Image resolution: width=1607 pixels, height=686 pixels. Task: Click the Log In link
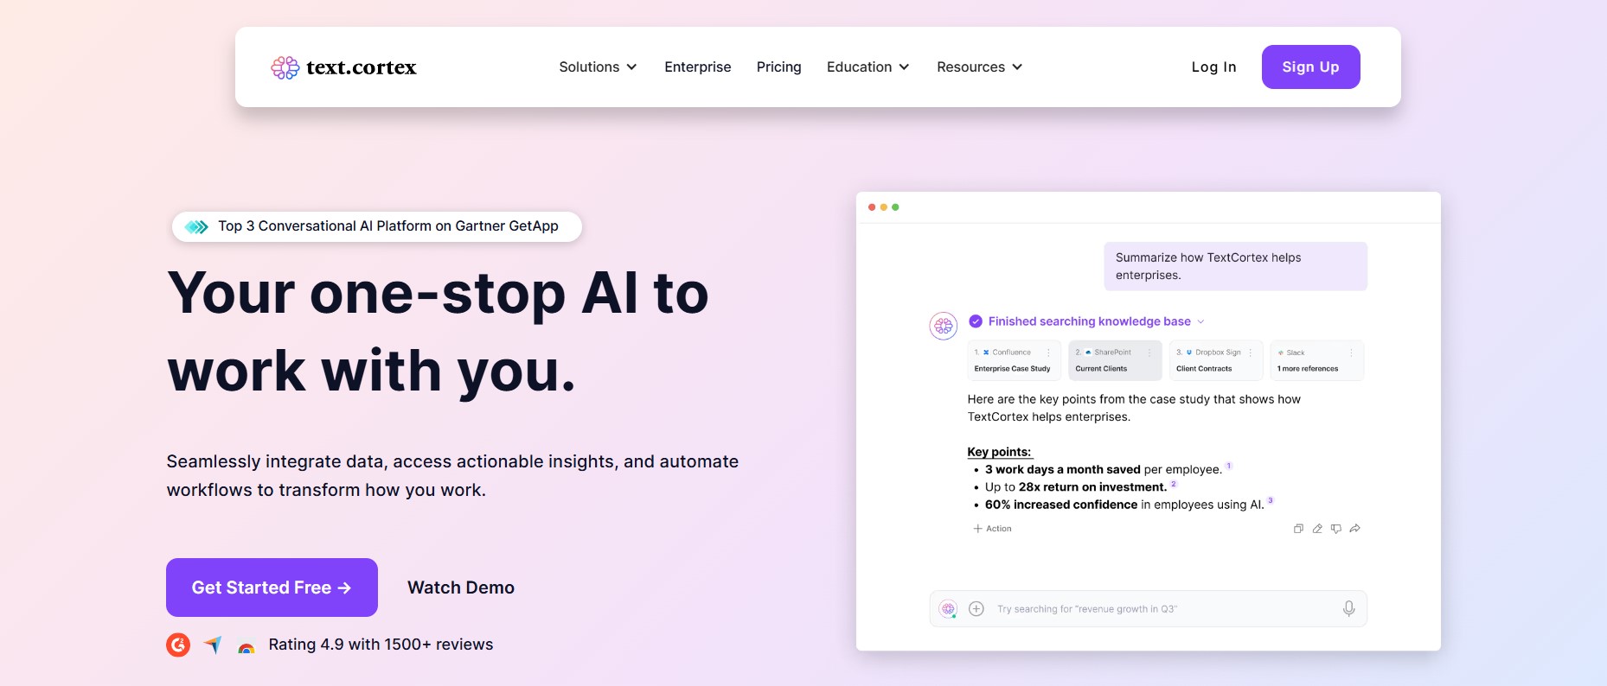(1213, 67)
